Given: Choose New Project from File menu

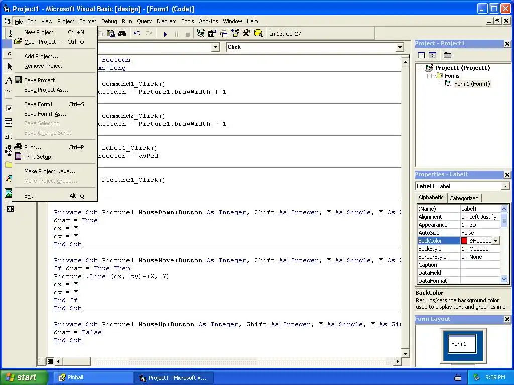Looking at the screenshot, I should pos(55,32).
